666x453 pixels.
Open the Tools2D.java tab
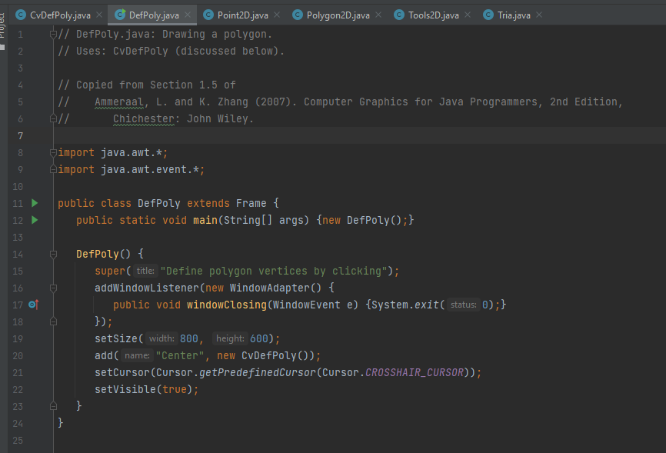(x=433, y=15)
